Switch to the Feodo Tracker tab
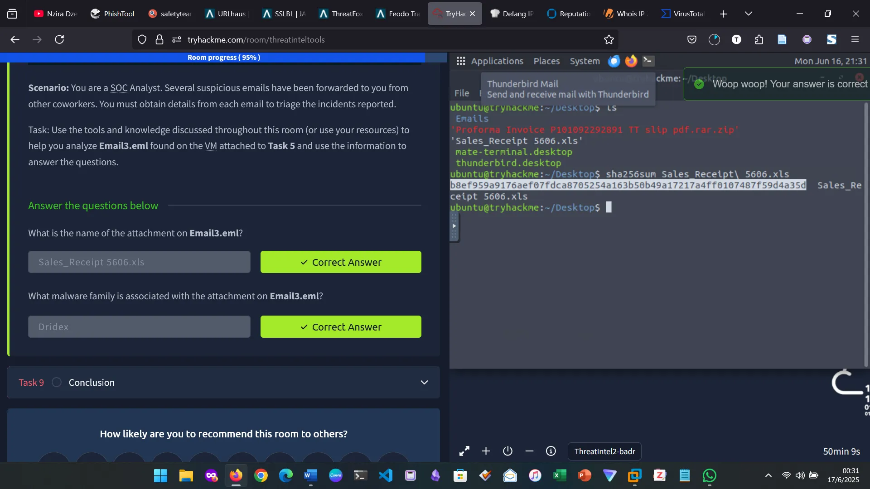 click(x=399, y=14)
